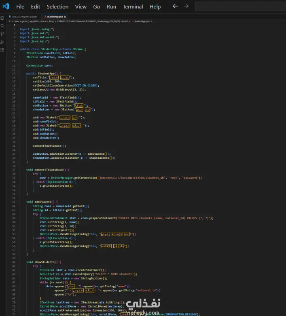Image resolution: width=286 pixels, height=316 pixels.
Task: Click 'import java.awt.*;' on line 3
Action: coord(34,33)
